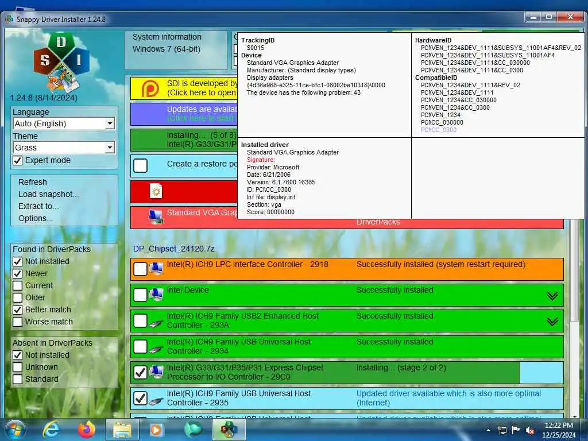Expand the Intel Device row chevron
588x441 pixels.
(x=552, y=296)
